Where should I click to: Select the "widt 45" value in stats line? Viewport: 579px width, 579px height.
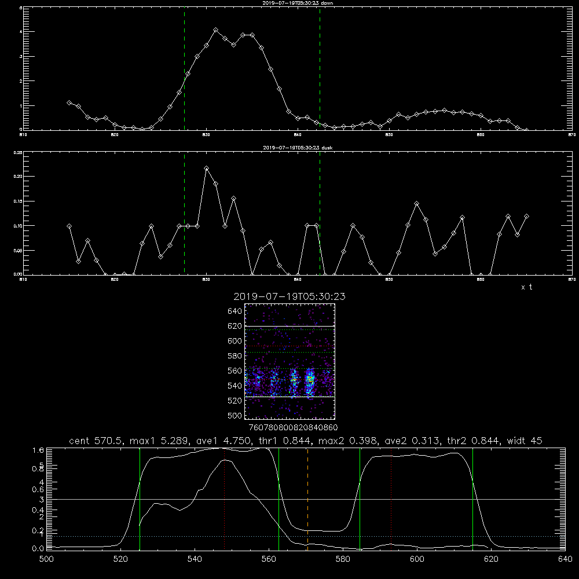coord(525,441)
